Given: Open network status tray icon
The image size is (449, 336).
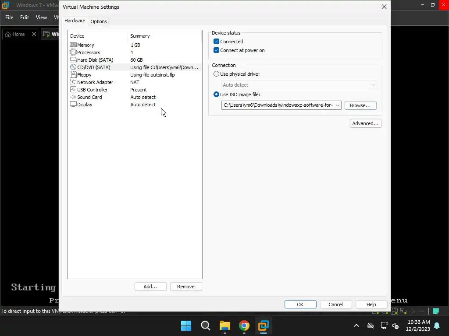Looking at the screenshot, I should [384, 325].
